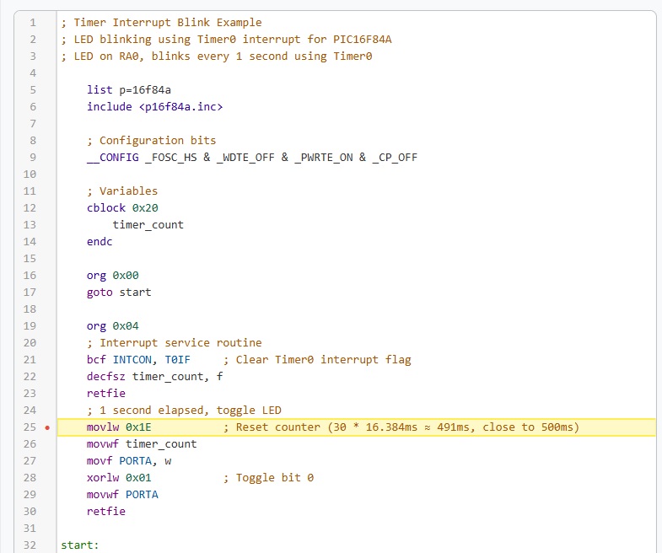Select line number 9 in the gutter

tap(32, 158)
